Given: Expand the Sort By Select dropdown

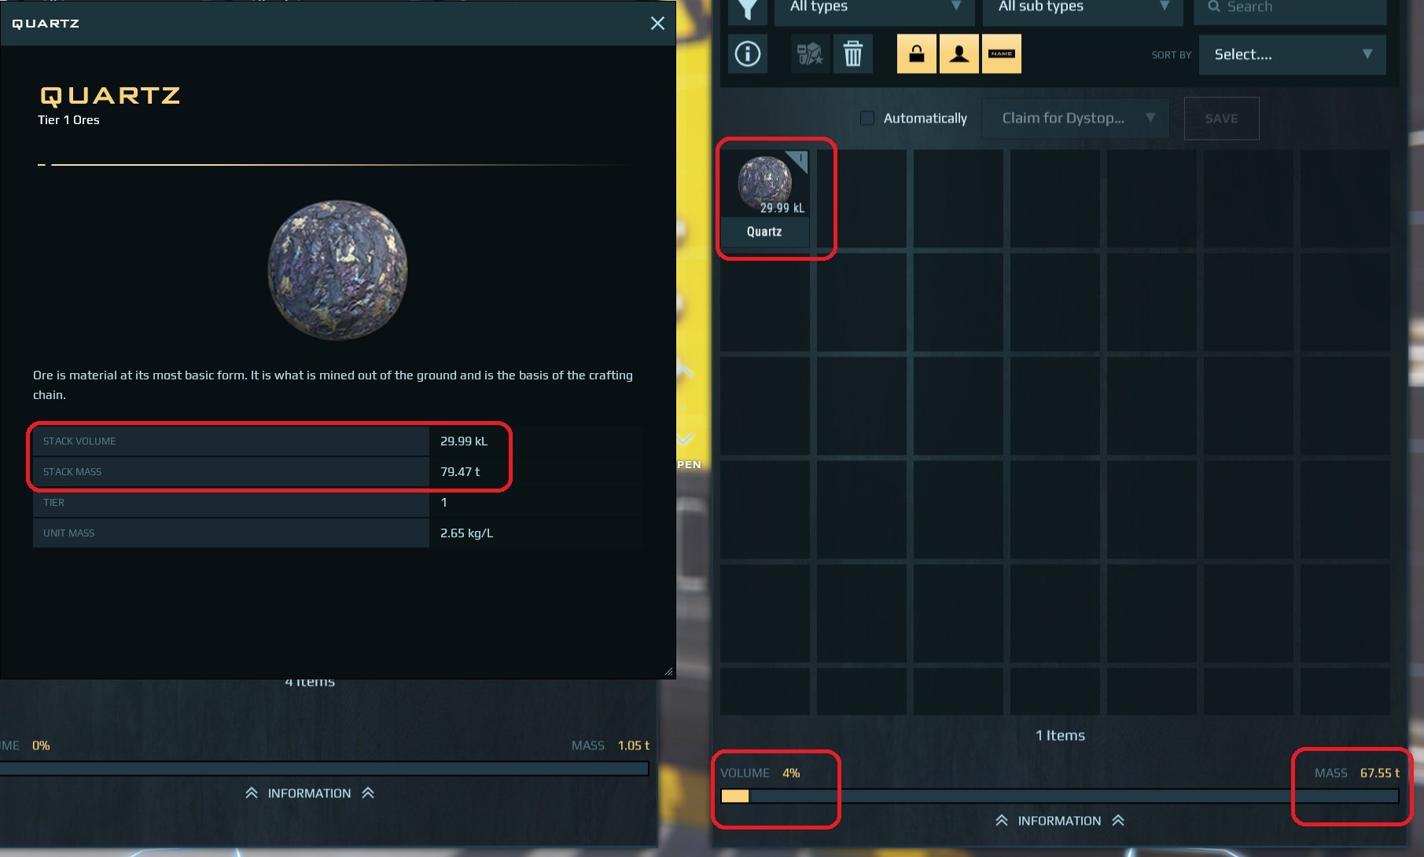Looking at the screenshot, I should click(x=1292, y=54).
